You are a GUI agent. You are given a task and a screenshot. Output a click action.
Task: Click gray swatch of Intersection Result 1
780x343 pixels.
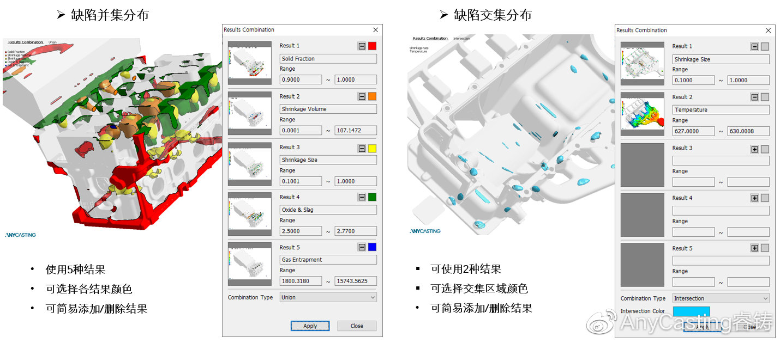pos(765,47)
